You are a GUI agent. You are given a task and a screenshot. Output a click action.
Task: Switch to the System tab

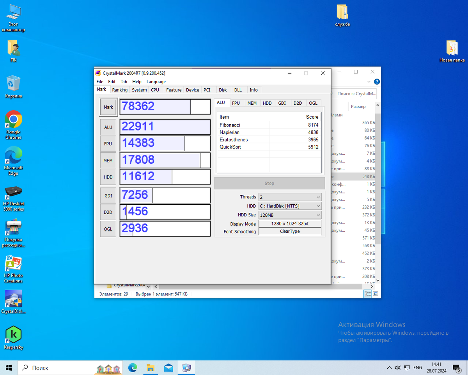tap(139, 90)
